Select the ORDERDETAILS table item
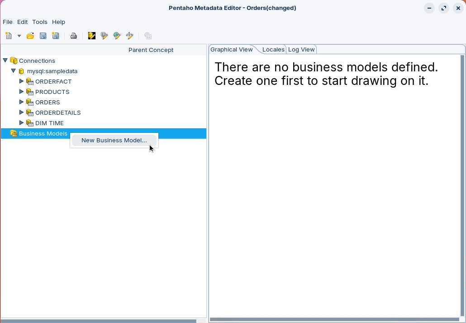 click(58, 112)
